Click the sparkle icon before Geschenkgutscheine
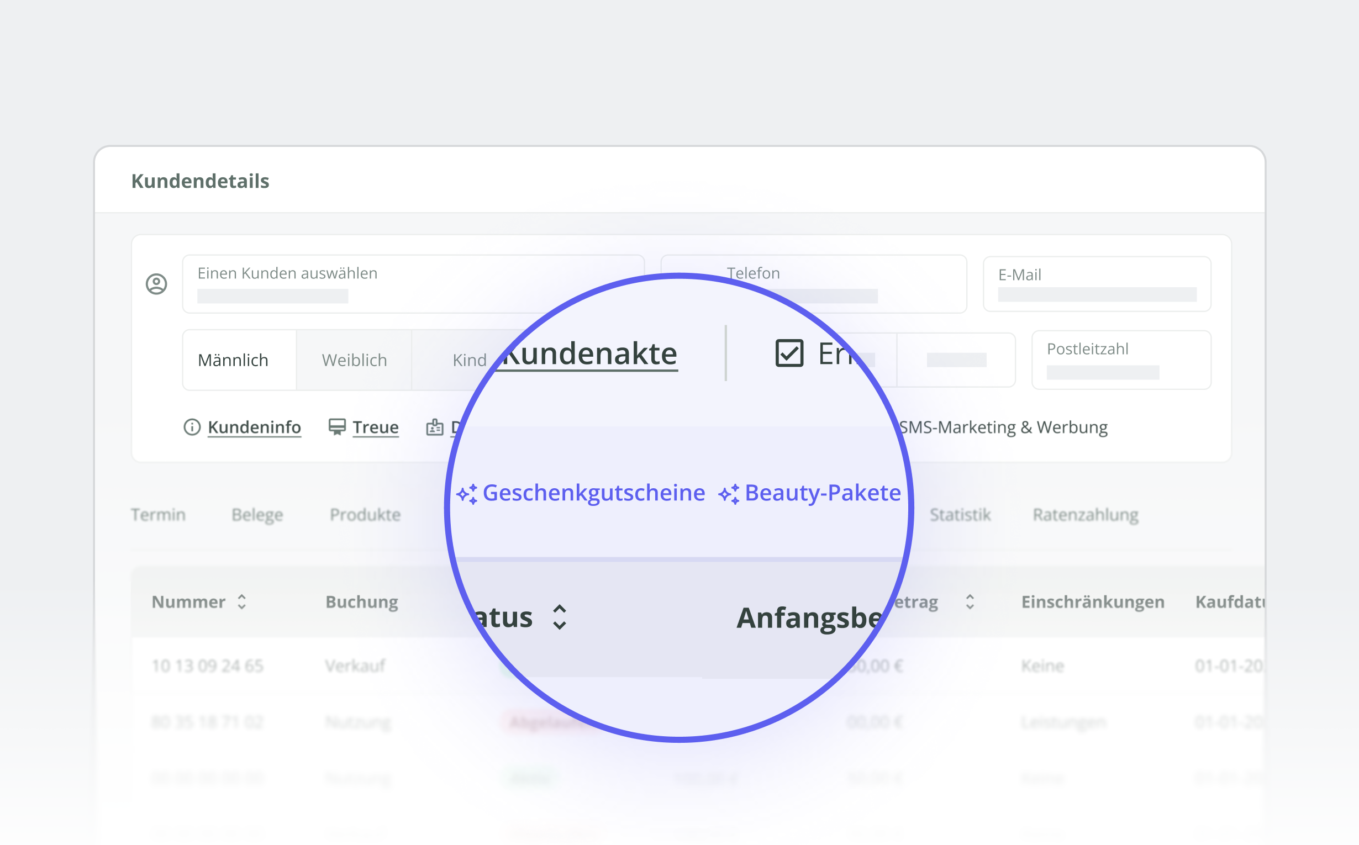This screenshot has width=1359, height=845. point(467,494)
